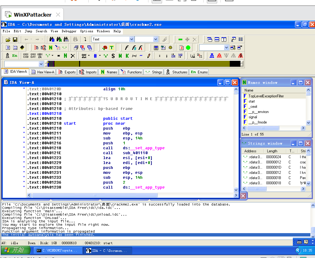Click the first binoculars search icon
The width and height of the screenshot is (315, 258).
[x=52, y=39]
